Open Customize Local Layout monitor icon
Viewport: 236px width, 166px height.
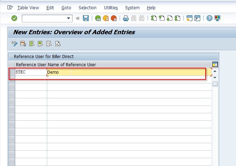(217, 18)
